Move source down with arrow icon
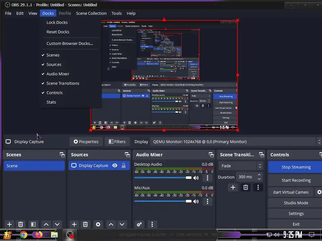This screenshot has height=241, width=322. [x=122, y=224]
